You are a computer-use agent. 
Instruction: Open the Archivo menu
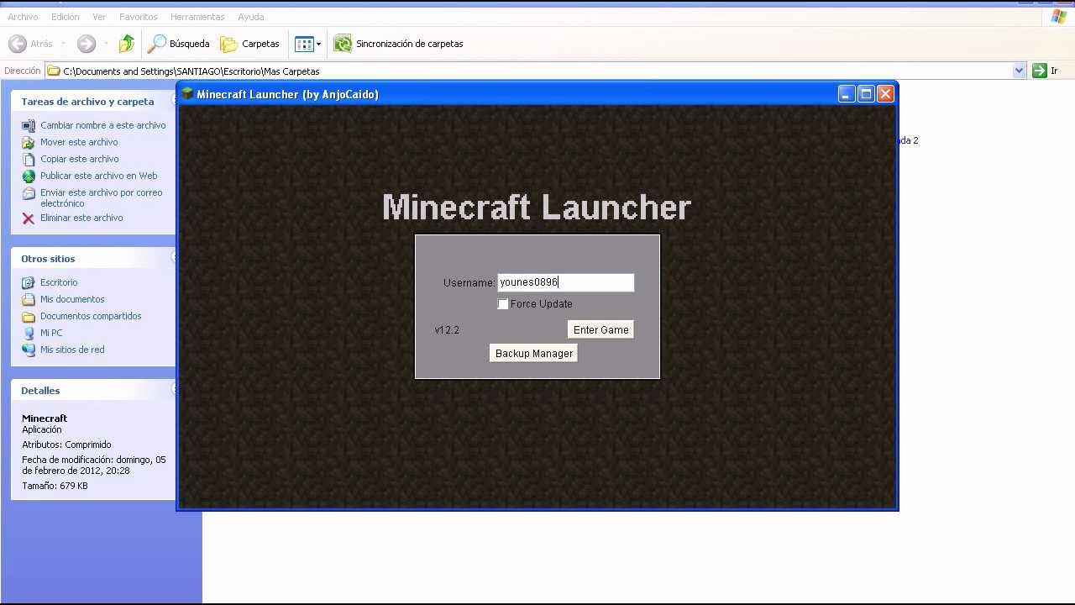(x=23, y=17)
